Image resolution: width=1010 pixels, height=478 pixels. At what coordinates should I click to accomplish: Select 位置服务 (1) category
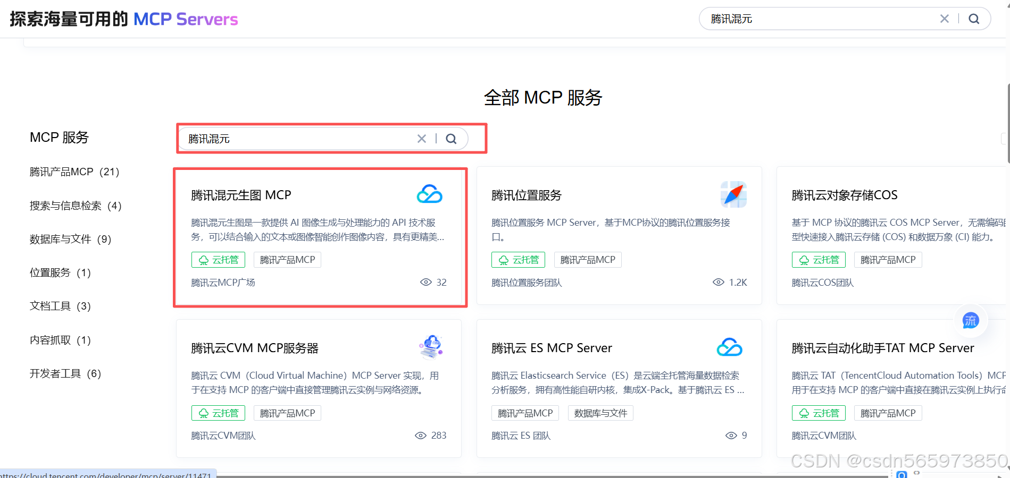(x=60, y=272)
